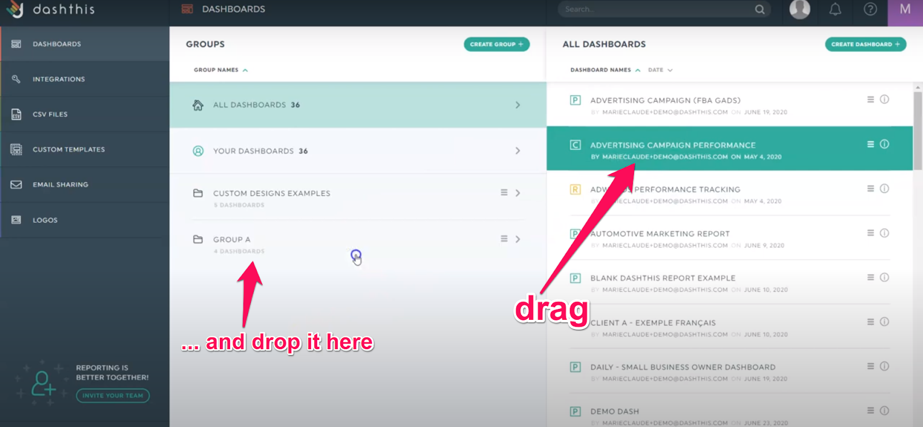
Task: Sort dashboards by Date
Action: pyautogui.click(x=660, y=70)
